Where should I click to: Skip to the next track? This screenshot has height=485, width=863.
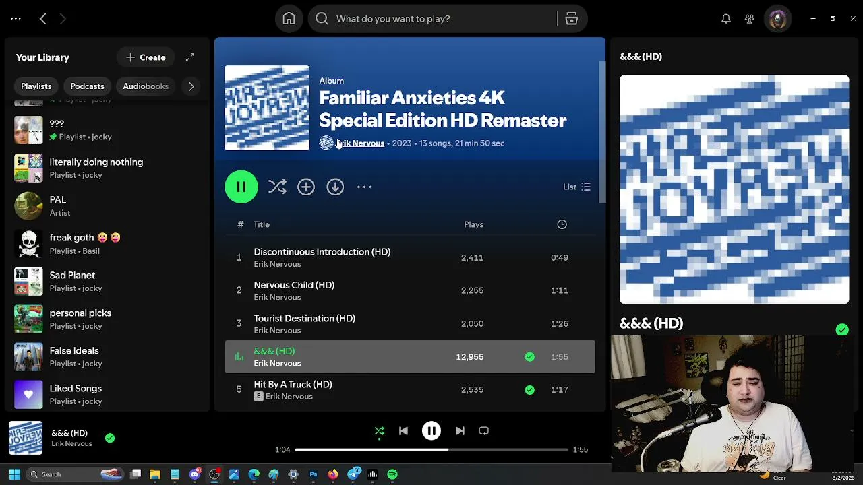tap(460, 431)
